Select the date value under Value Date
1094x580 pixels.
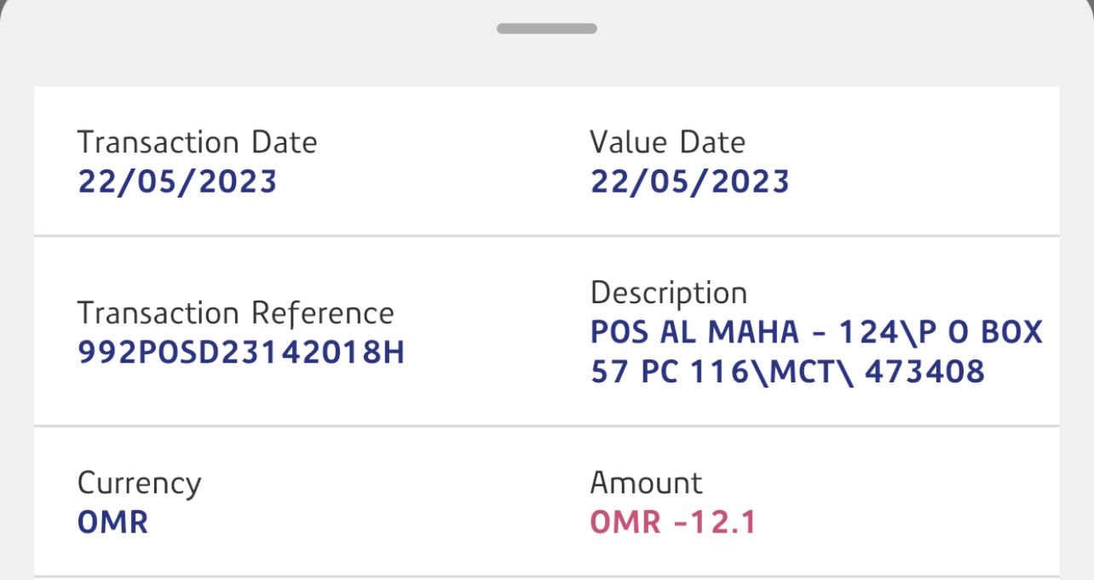[x=690, y=181]
